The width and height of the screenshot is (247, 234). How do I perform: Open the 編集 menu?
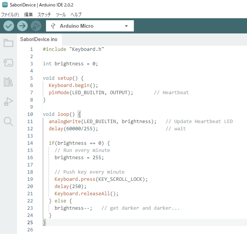coord(28,15)
